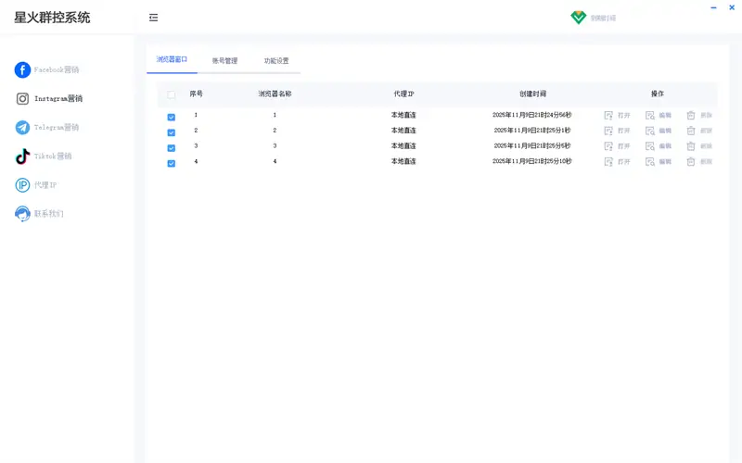Click the 编辑 edit icon in row 1

click(x=650, y=115)
